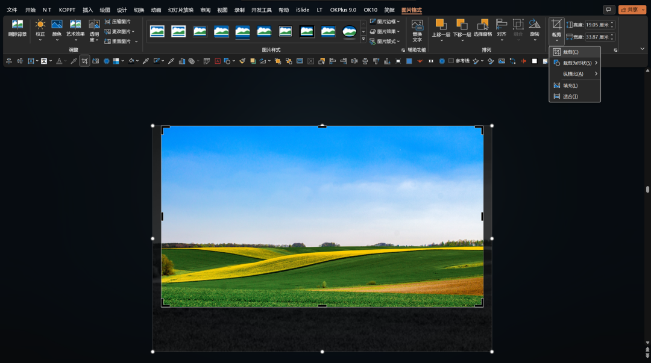Click the quick-toolbar paint bucket fill icon
The image size is (651, 363).
131,61
